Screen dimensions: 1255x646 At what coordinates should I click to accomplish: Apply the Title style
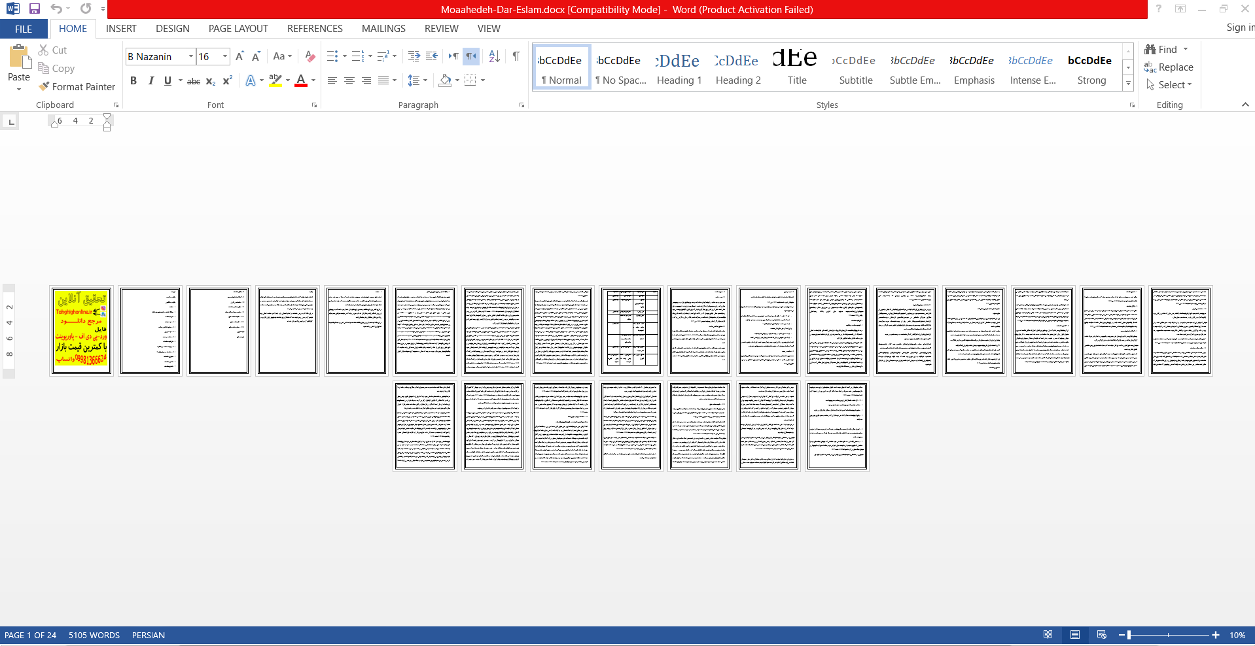tap(797, 68)
